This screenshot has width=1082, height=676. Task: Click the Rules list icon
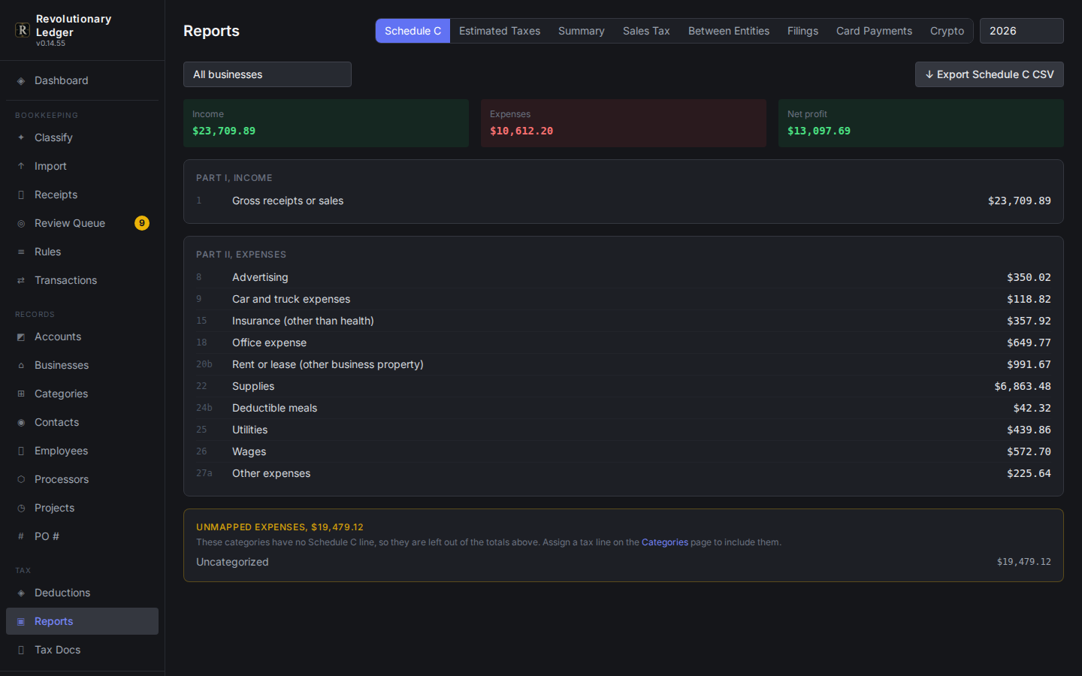coord(21,252)
